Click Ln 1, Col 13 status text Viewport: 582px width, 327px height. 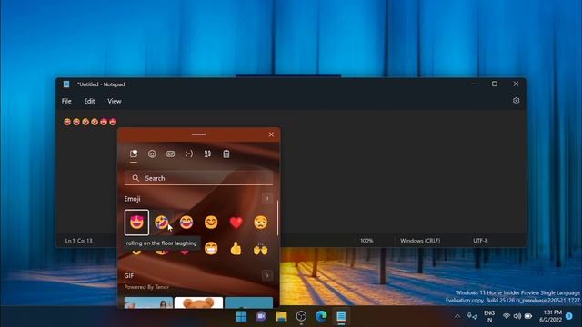click(x=79, y=241)
